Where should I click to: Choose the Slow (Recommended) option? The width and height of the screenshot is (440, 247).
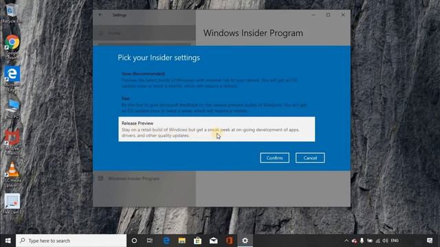tap(217, 80)
